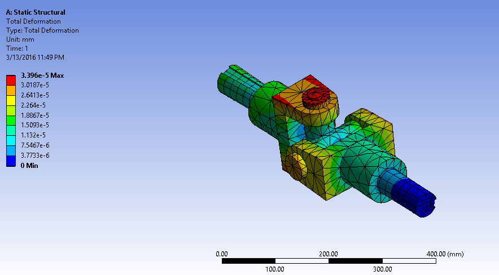Viewport: 499px width, 275px height.
Task: Click the "Unit: mm" label
Action: (x=20, y=39)
